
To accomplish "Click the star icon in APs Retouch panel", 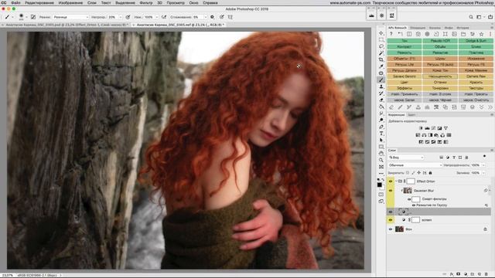I will click(481, 34).
